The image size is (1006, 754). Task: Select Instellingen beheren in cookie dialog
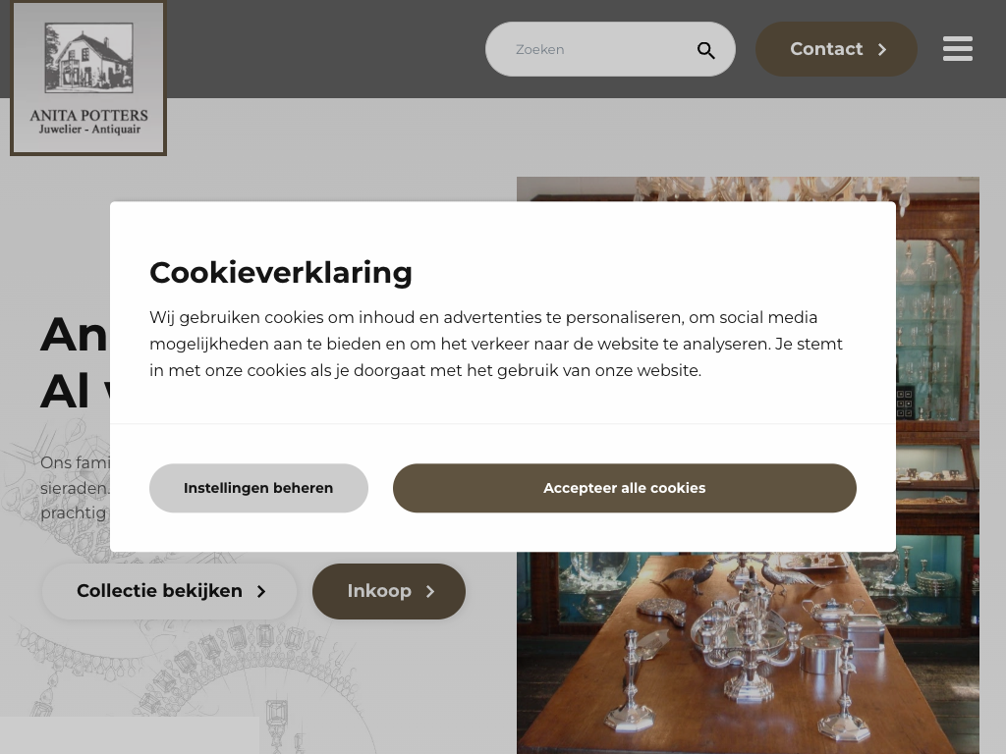258,488
